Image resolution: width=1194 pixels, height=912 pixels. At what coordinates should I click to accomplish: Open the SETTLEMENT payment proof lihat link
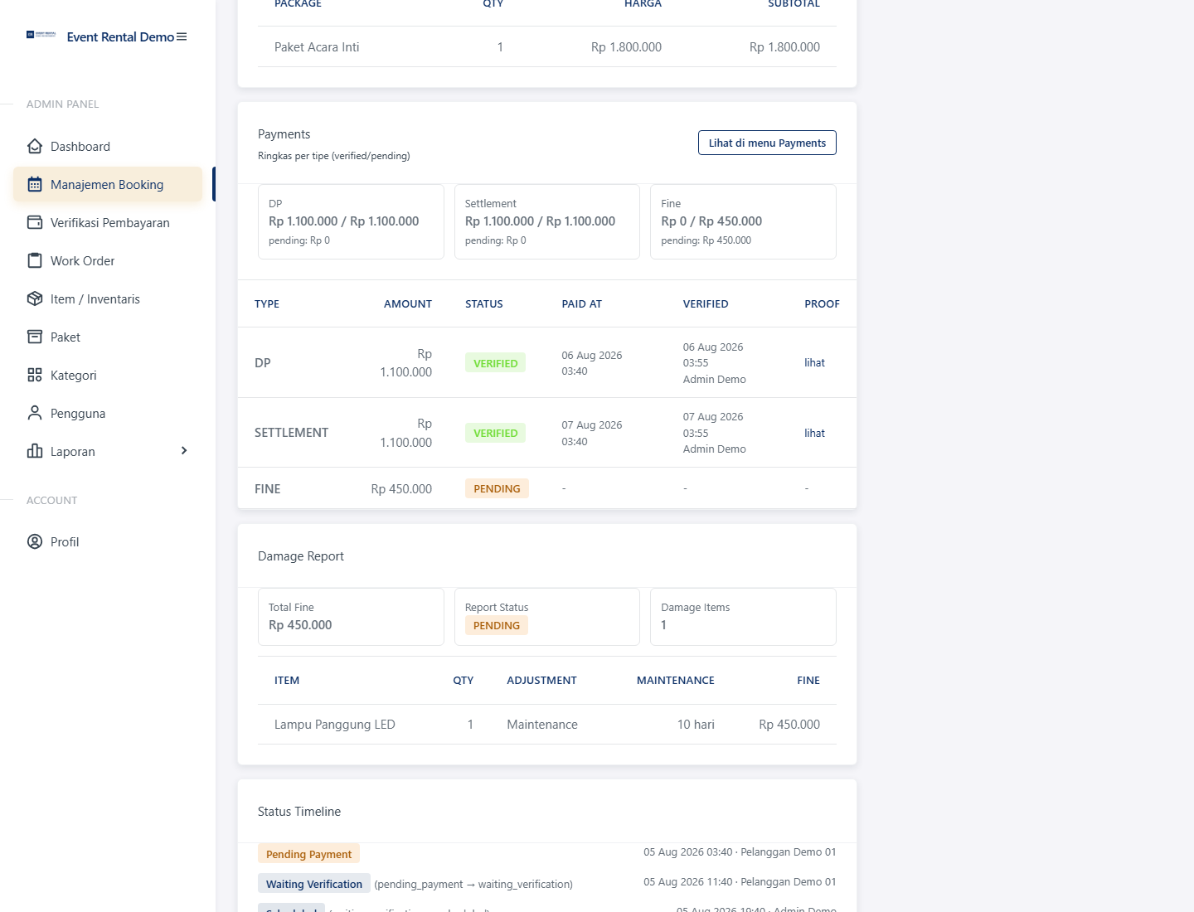click(x=814, y=434)
